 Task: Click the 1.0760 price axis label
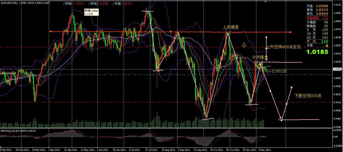(337, 29)
